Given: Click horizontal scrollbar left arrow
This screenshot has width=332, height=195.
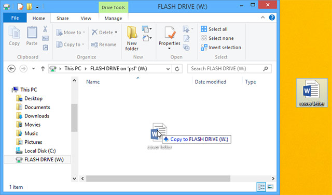Looking at the screenshot, I should (82, 178).
